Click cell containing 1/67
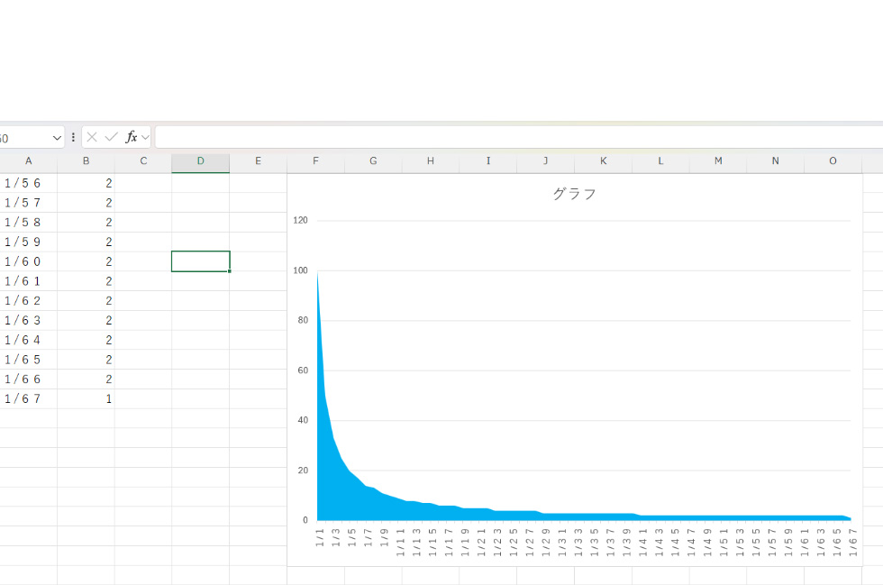 [28, 398]
